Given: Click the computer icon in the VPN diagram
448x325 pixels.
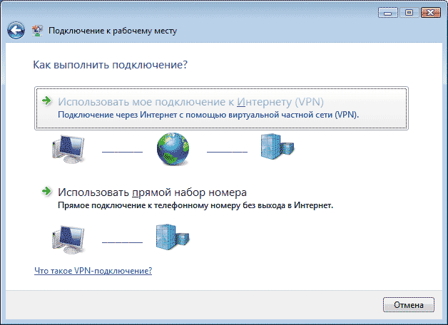Looking at the screenshot, I should pyautogui.click(x=68, y=148).
